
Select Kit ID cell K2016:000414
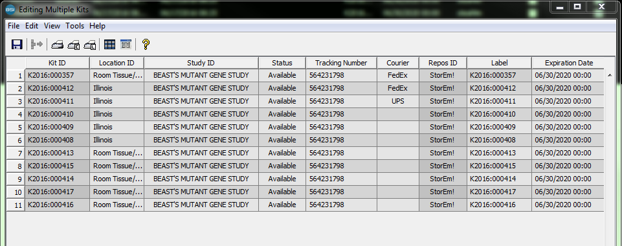pos(57,179)
